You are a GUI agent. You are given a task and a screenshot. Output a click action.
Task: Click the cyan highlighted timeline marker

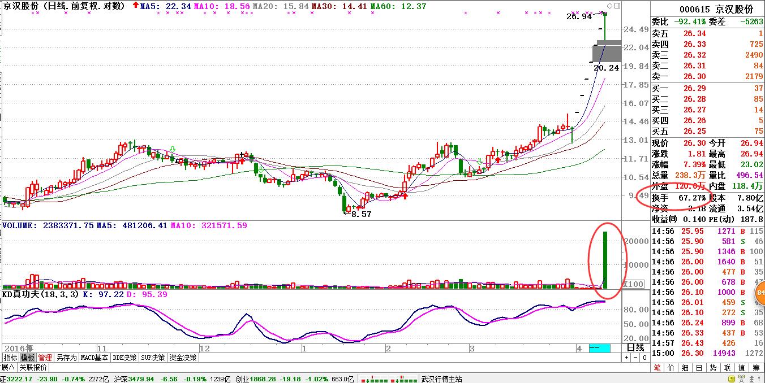(599, 347)
